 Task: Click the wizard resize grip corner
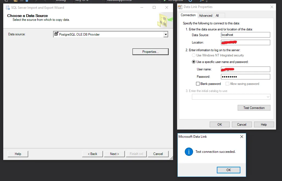coord(171,158)
